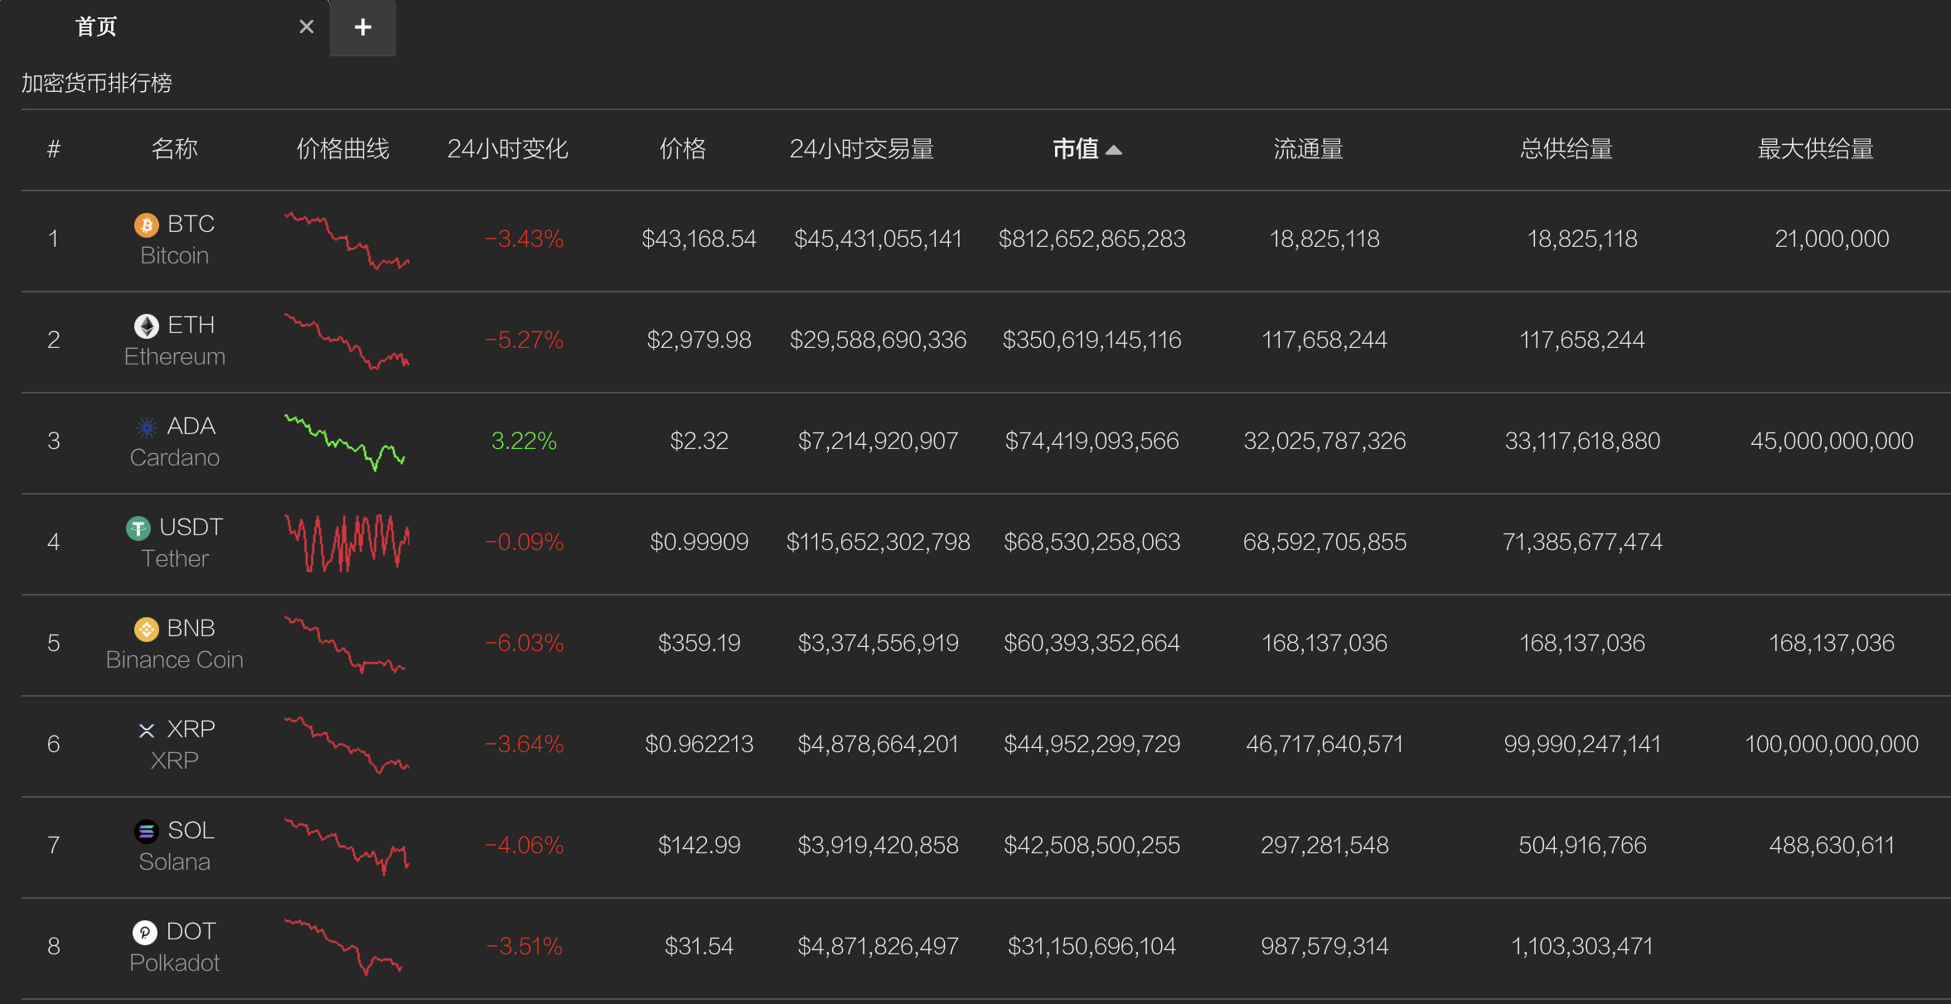Select the Binance Coin name text
Viewport: 1951px width, 1004px height.
coord(174,660)
